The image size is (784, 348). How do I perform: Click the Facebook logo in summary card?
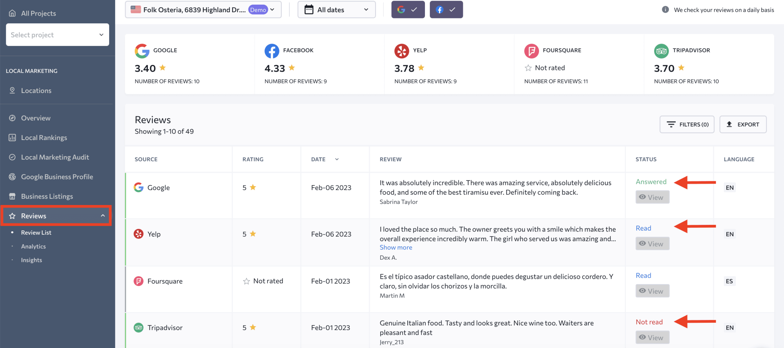coord(272,51)
